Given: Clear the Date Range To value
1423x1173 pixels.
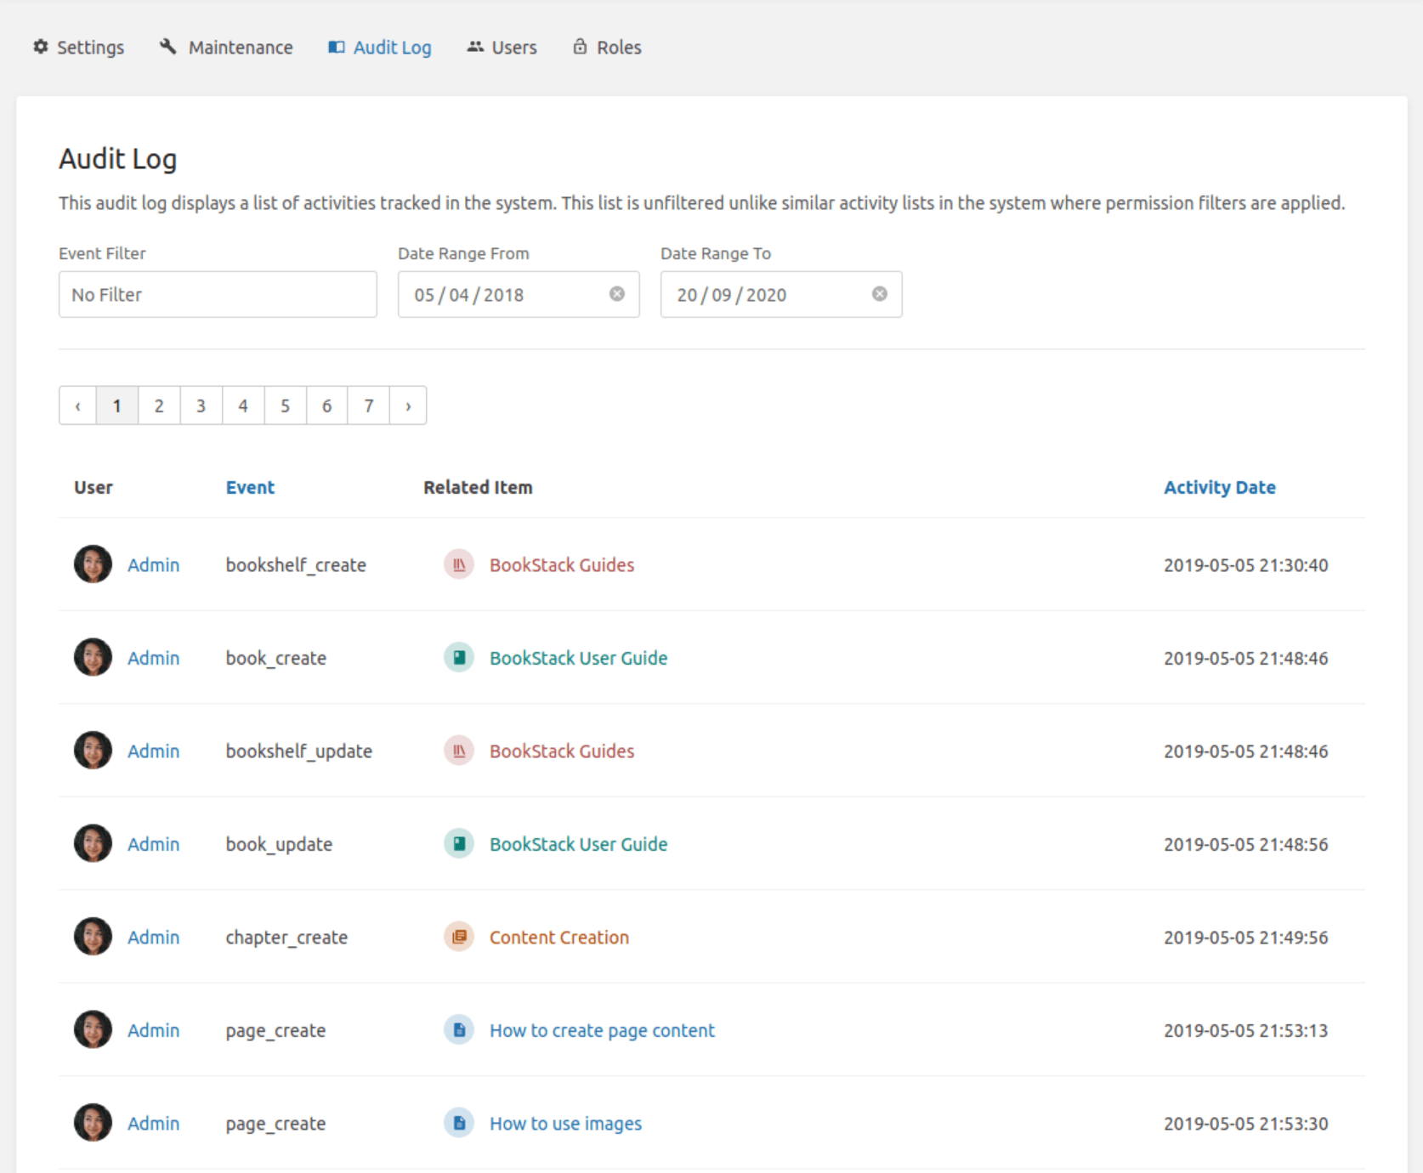Looking at the screenshot, I should 880,294.
